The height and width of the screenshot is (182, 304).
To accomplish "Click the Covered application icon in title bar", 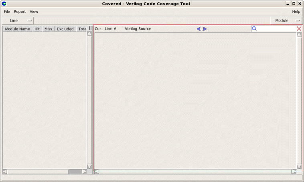I will [4, 4].
